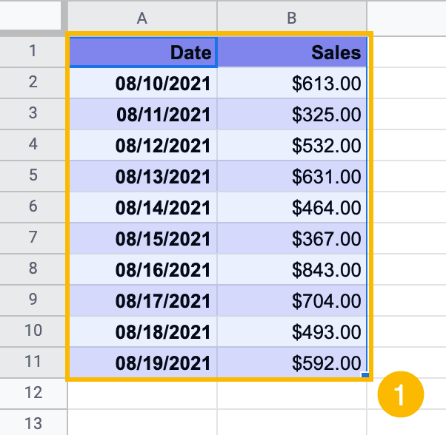Click the $367.00 sales cell
This screenshot has height=435, width=446.
point(292,238)
